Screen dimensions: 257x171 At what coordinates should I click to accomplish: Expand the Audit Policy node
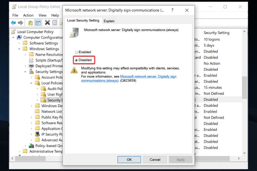38,89
